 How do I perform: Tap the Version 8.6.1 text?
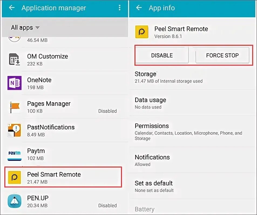[x=168, y=36]
